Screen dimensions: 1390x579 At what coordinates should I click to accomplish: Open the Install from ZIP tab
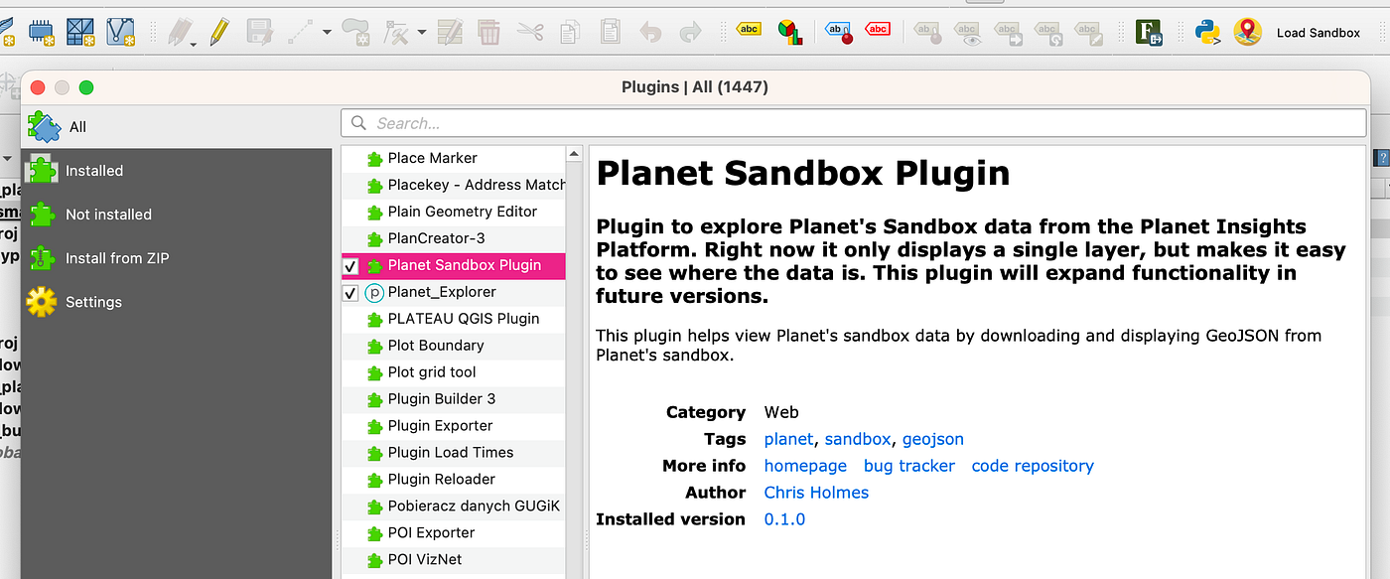coord(177,258)
